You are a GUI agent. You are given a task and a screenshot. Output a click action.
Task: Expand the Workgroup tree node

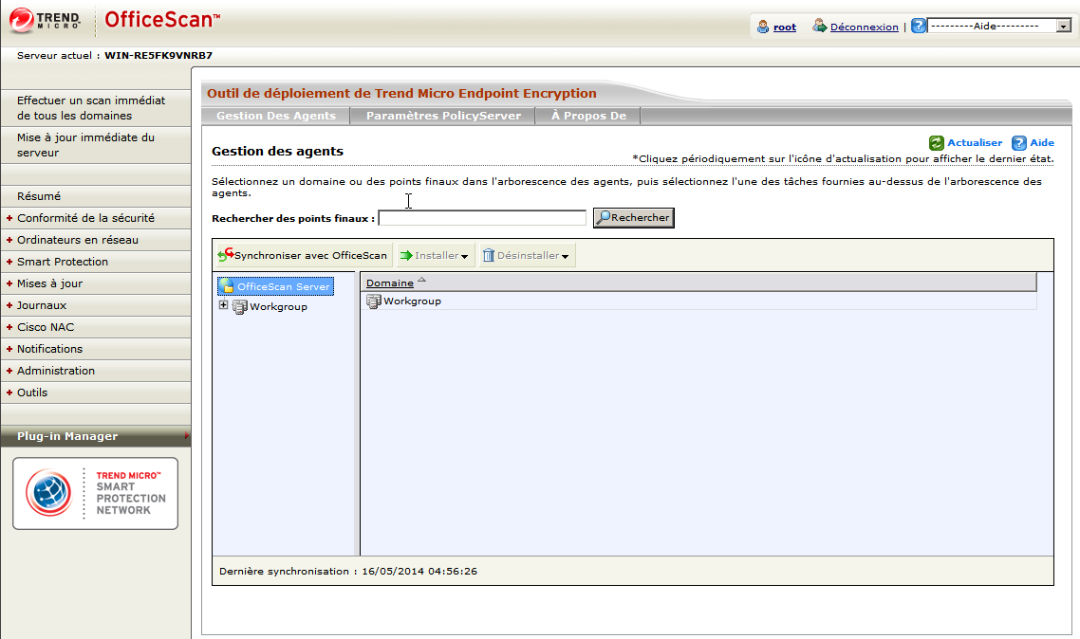[x=223, y=305]
